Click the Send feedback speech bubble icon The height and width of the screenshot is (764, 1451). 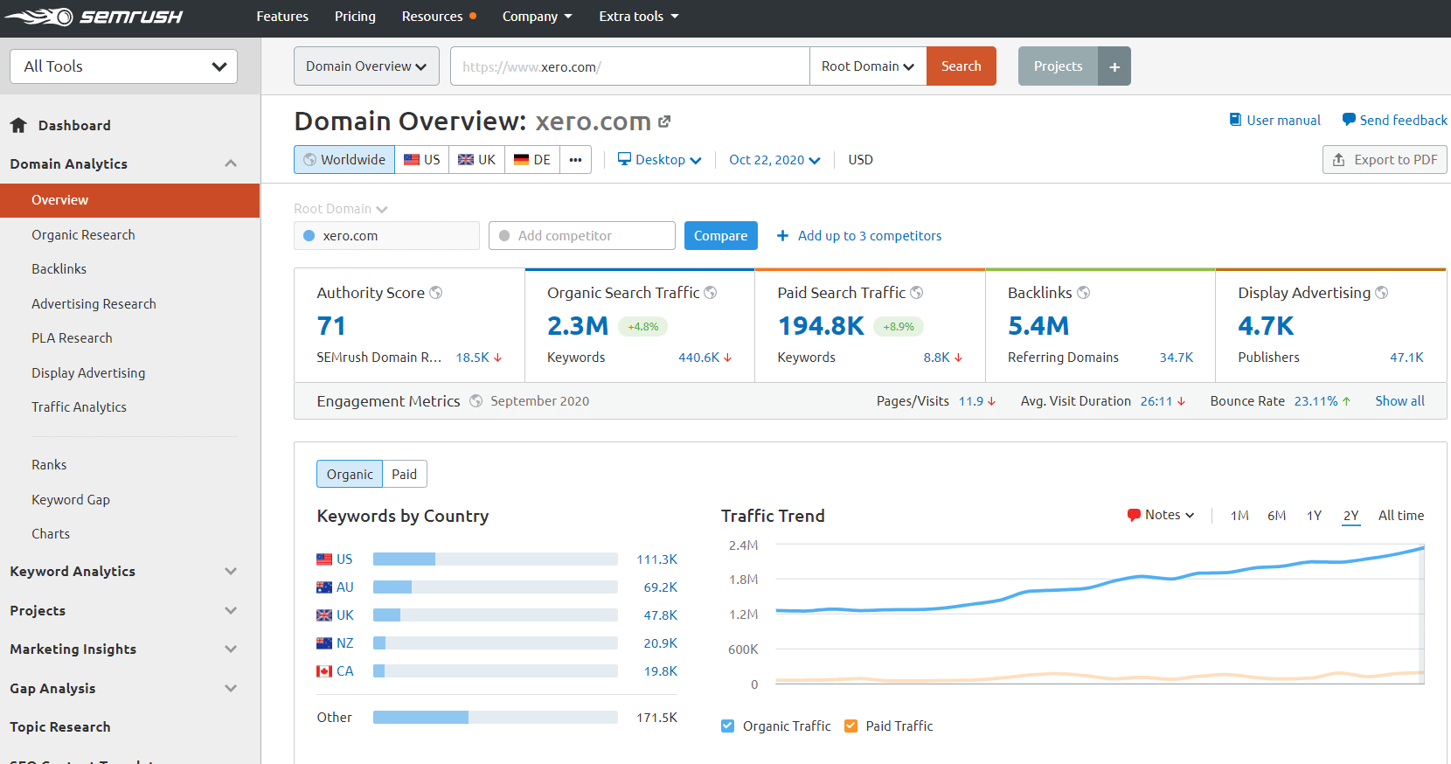pyautogui.click(x=1349, y=120)
